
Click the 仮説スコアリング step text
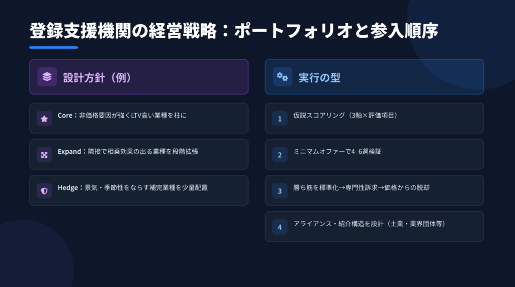[346, 116]
